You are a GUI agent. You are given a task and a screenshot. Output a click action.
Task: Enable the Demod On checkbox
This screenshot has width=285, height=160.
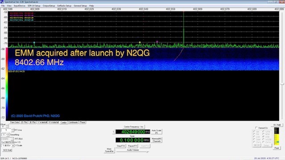pos(256,128)
